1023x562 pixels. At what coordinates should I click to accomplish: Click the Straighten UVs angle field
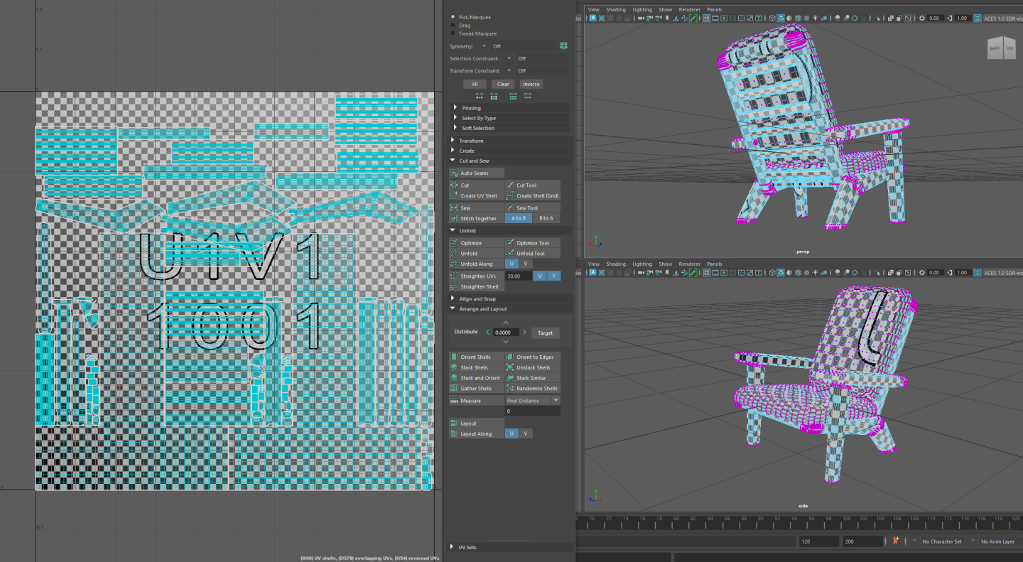pos(519,276)
